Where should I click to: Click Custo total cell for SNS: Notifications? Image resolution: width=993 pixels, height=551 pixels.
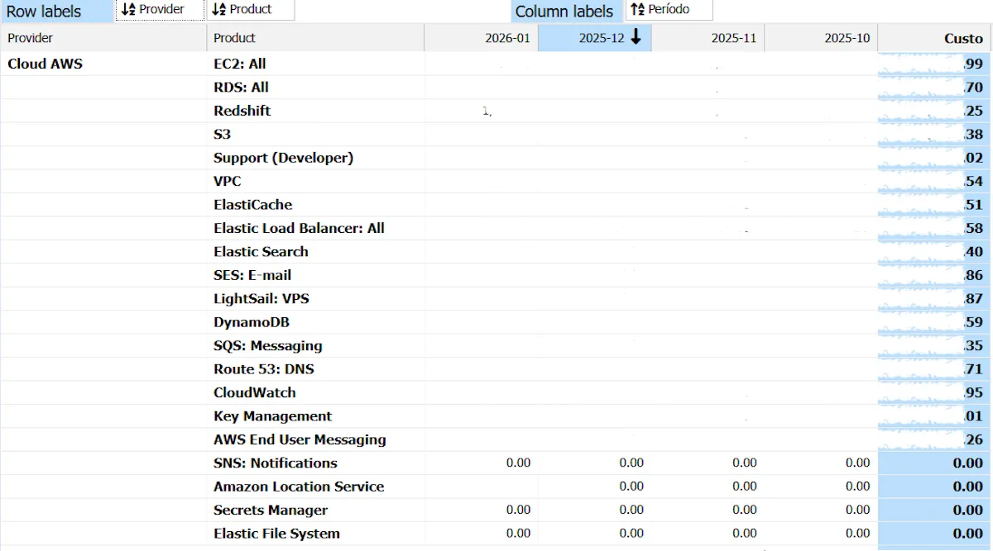pos(934,463)
